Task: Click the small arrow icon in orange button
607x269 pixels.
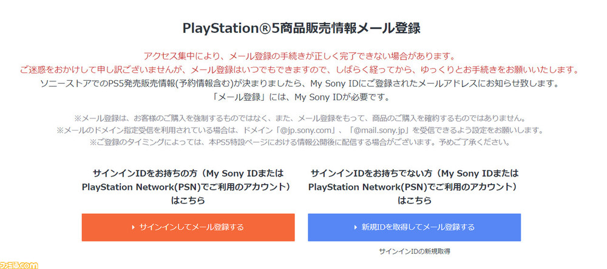Action: point(134,227)
